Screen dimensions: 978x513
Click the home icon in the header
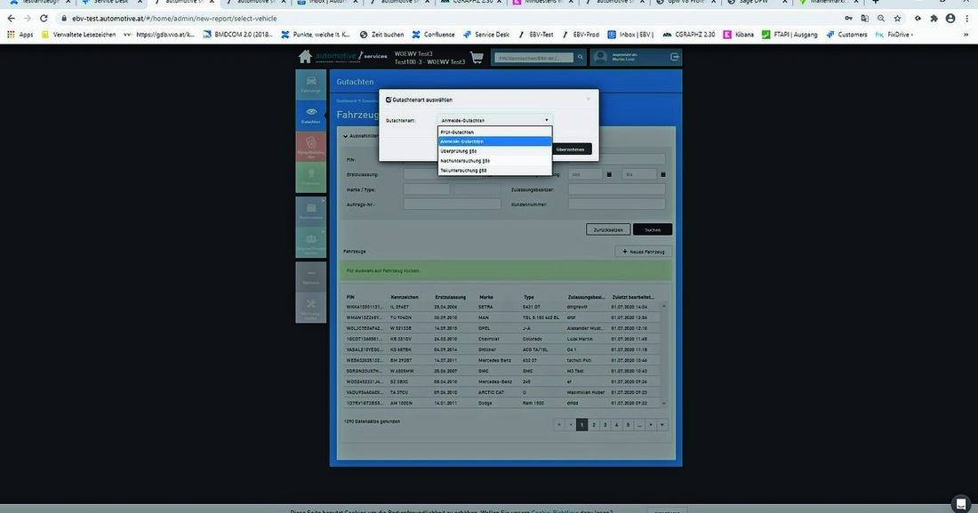[x=306, y=58]
